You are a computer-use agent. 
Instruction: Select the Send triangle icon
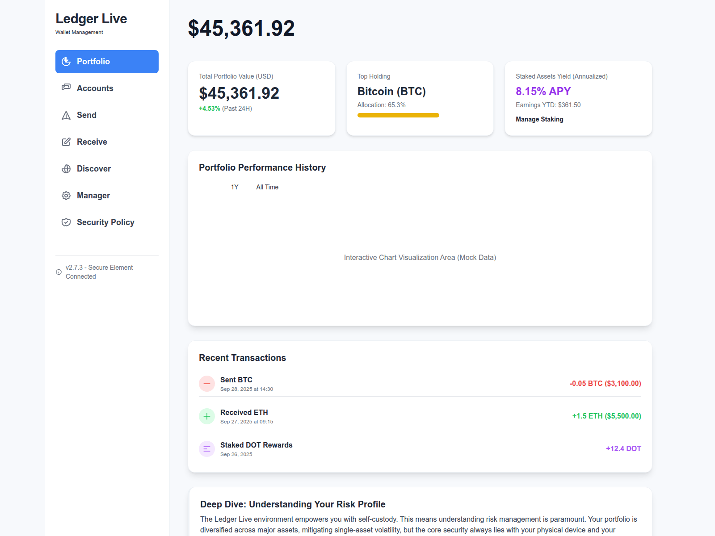[66, 115]
